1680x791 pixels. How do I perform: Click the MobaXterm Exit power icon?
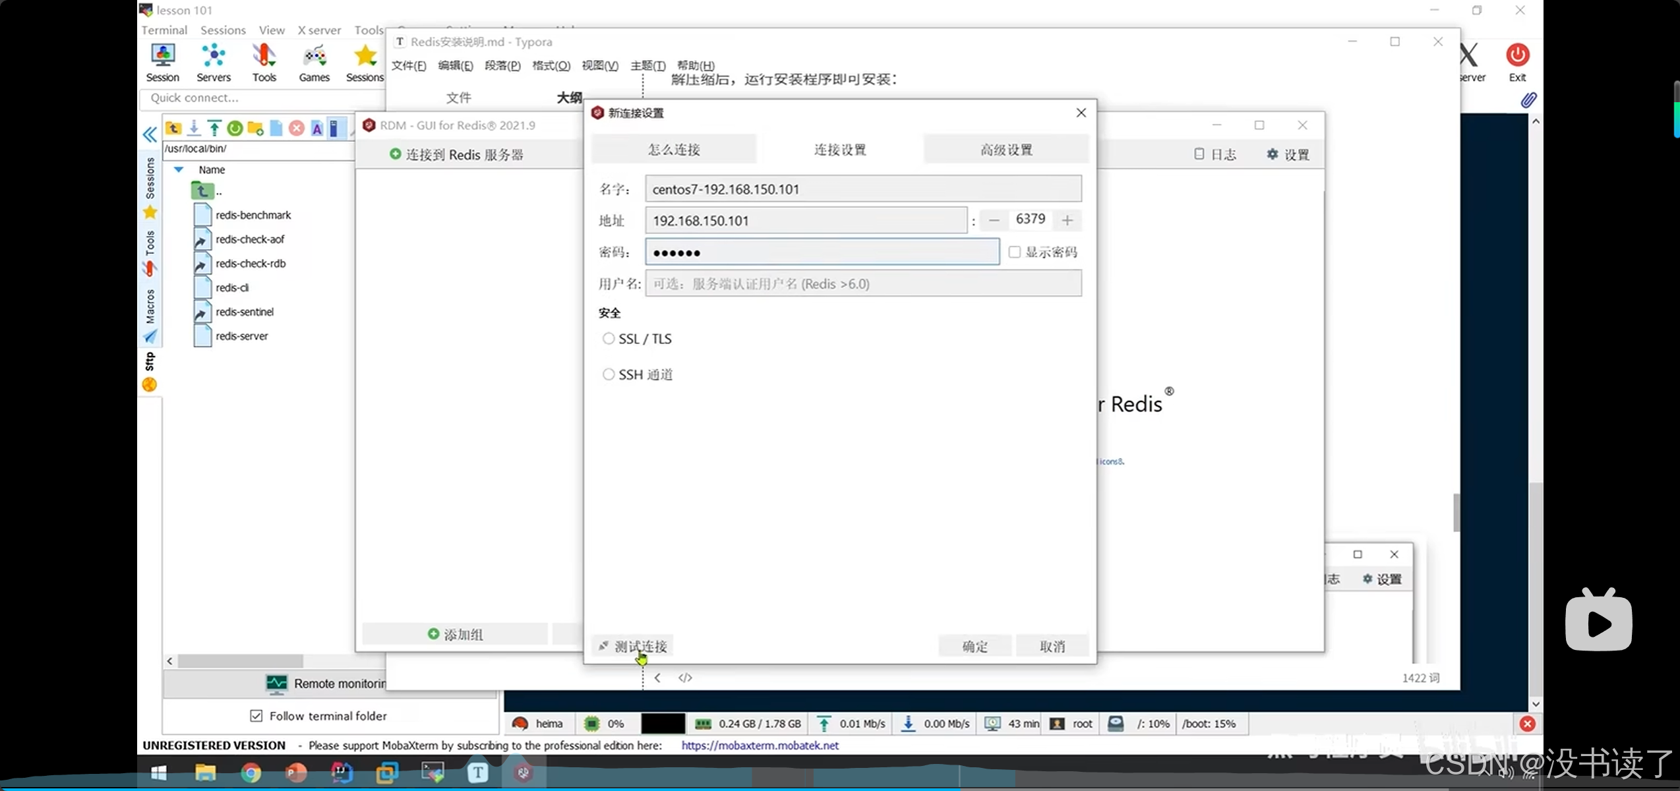1517,56
